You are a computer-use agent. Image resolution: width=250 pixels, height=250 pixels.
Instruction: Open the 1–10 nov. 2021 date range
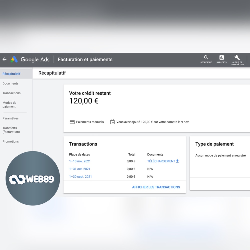click(x=80, y=161)
